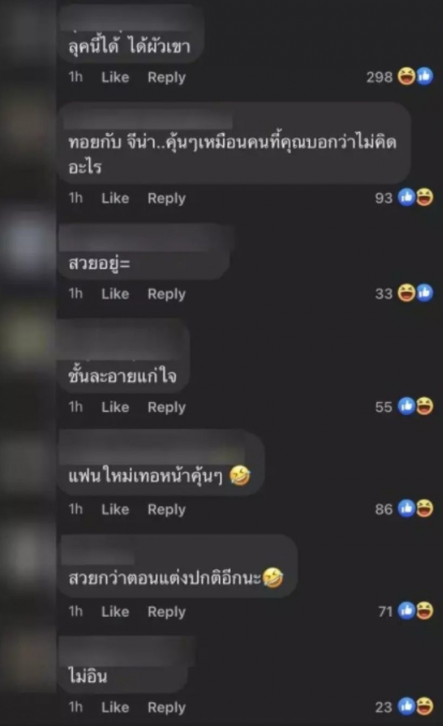Screen dimensions: 443x726
Task: Reply to the ทอยกับ จีน่า comment
Action: [166, 199]
